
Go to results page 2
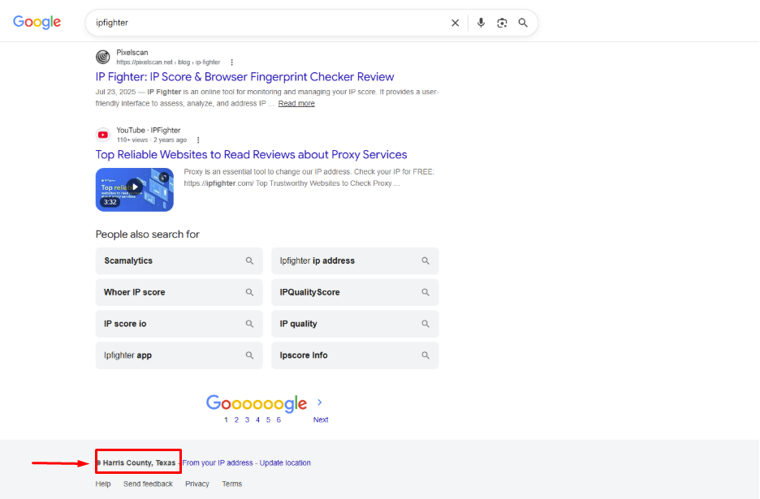click(x=236, y=420)
